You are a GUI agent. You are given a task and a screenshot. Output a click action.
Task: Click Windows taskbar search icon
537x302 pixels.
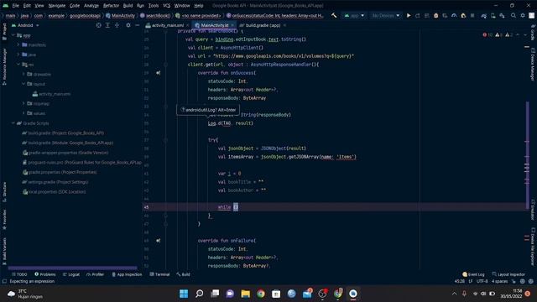(200, 294)
